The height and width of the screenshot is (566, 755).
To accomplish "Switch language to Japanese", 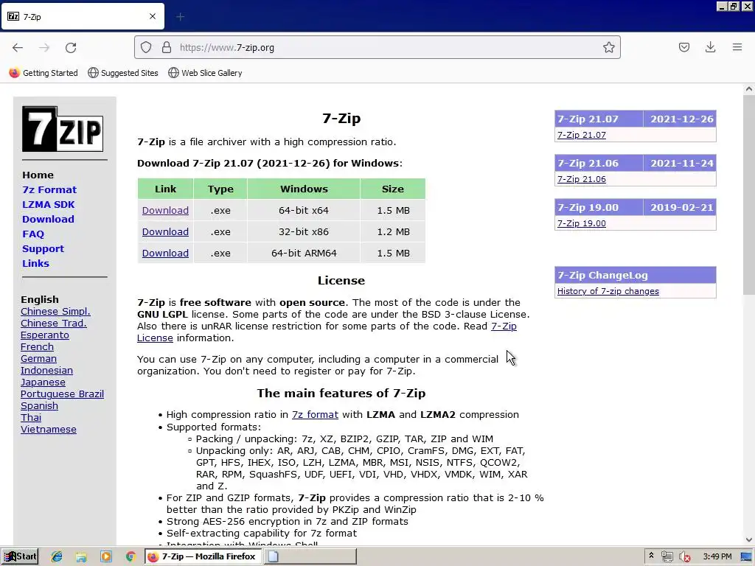I will 43,382.
